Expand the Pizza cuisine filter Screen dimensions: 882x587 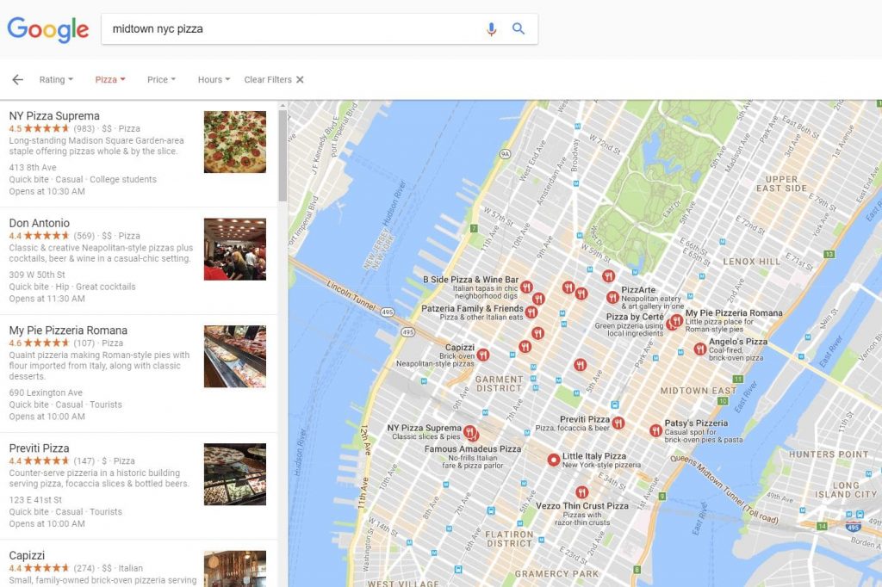click(110, 80)
